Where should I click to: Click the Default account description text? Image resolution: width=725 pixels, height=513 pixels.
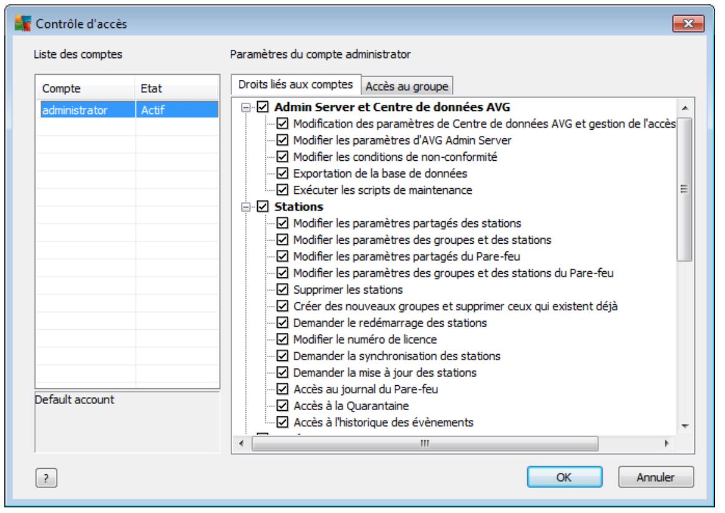click(74, 400)
